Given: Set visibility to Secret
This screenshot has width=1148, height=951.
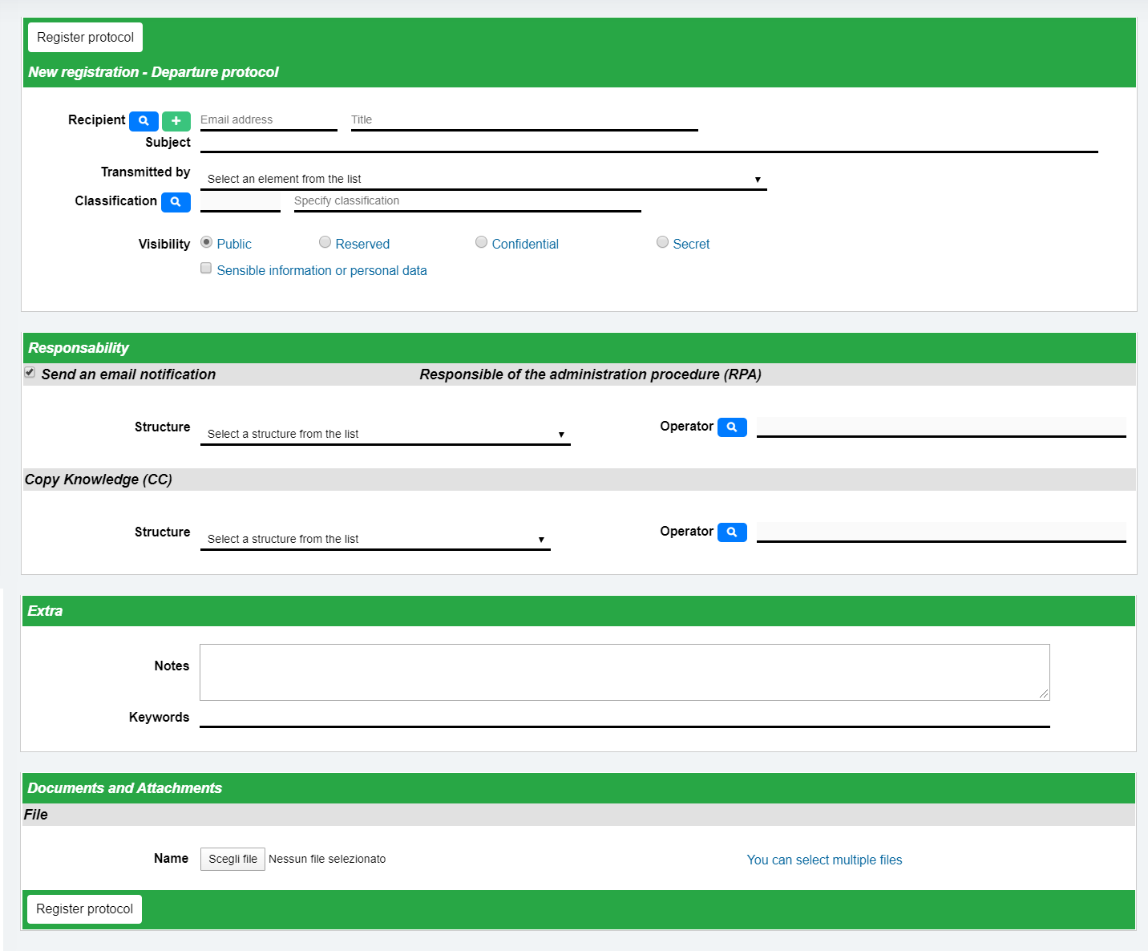Looking at the screenshot, I should [662, 242].
